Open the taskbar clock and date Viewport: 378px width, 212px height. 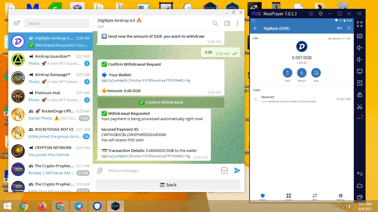[x=365, y=206]
